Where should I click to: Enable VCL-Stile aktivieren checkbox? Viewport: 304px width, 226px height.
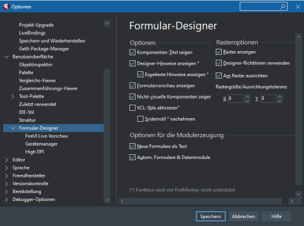coord(133,108)
